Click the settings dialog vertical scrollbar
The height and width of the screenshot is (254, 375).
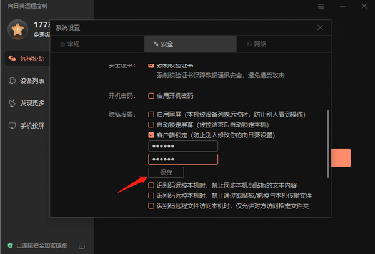[x=328, y=144]
